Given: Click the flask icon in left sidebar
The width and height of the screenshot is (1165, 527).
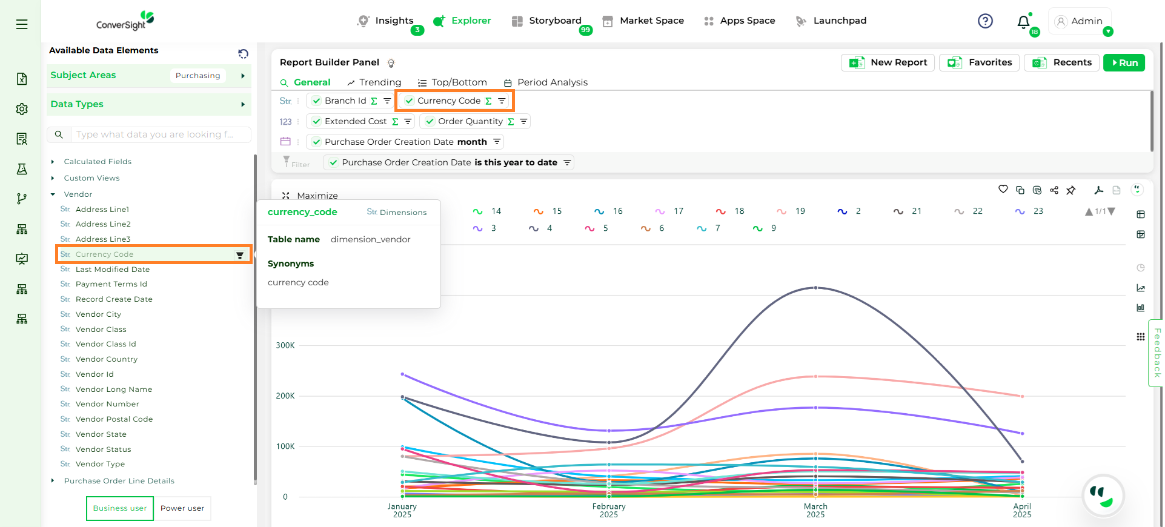Looking at the screenshot, I should click(22, 169).
